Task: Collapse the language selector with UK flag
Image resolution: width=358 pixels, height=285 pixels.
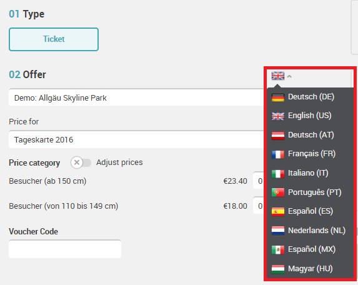Action: point(282,76)
